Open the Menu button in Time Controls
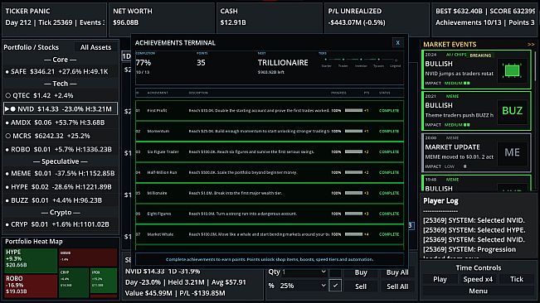 coord(478,291)
